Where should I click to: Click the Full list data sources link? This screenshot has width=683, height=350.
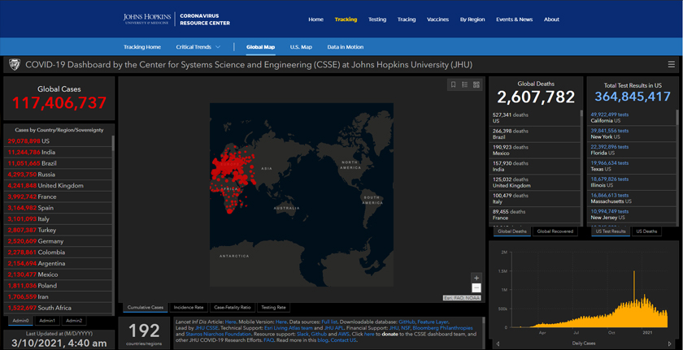[x=329, y=322]
